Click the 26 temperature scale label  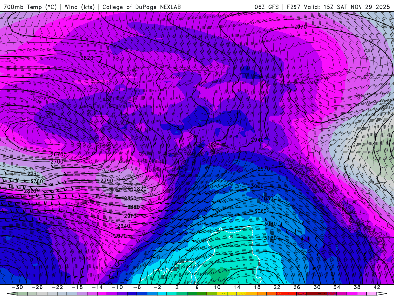(x=297, y=287)
